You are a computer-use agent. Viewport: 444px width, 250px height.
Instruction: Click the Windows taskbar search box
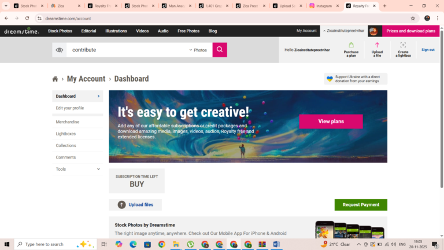click(x=55, y=244)
